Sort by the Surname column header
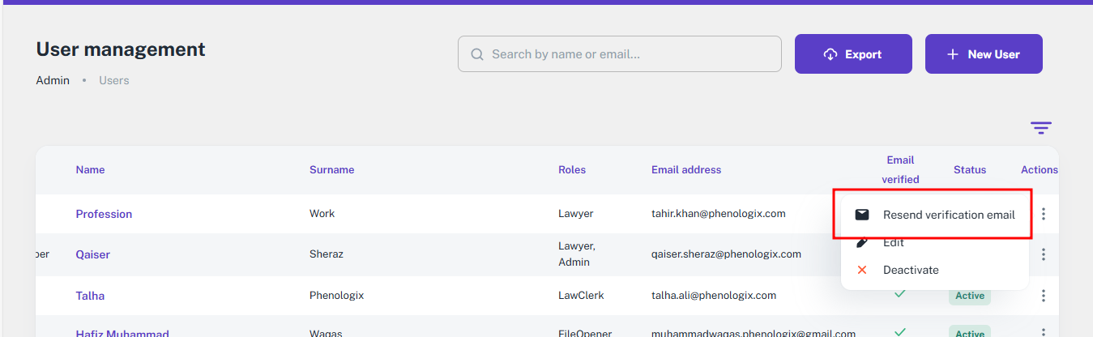Viewport: 1093px width, 337px height. pyautogui.click(x=331, y=169)
